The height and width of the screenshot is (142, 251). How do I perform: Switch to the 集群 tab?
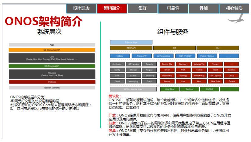[142, 8]
